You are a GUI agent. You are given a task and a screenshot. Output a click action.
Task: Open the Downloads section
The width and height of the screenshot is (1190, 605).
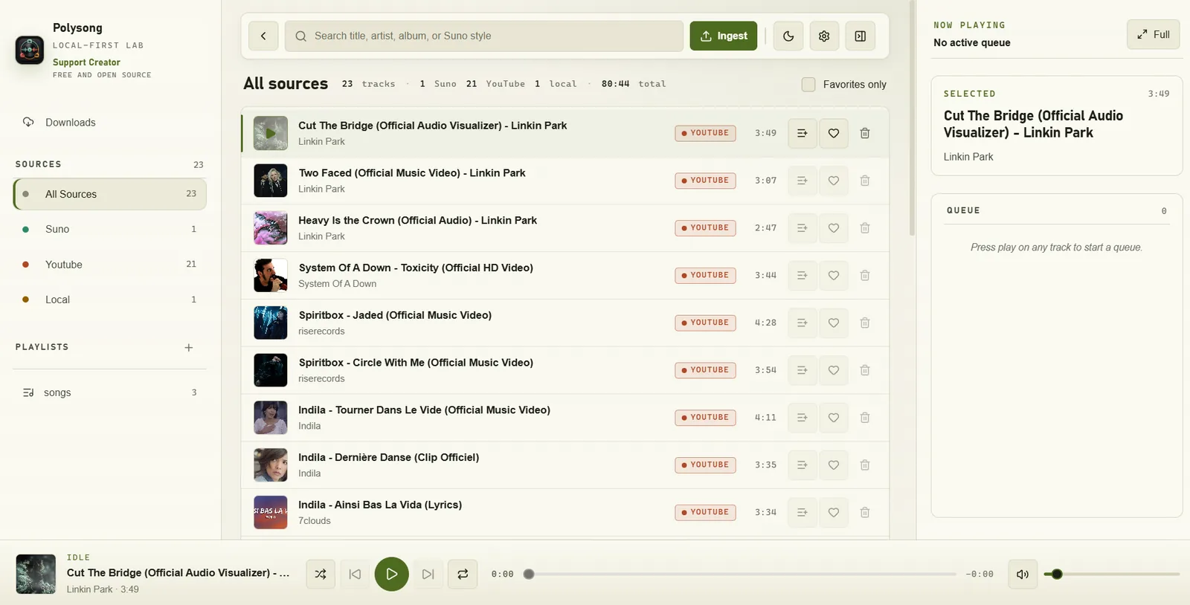pos(109,123)
